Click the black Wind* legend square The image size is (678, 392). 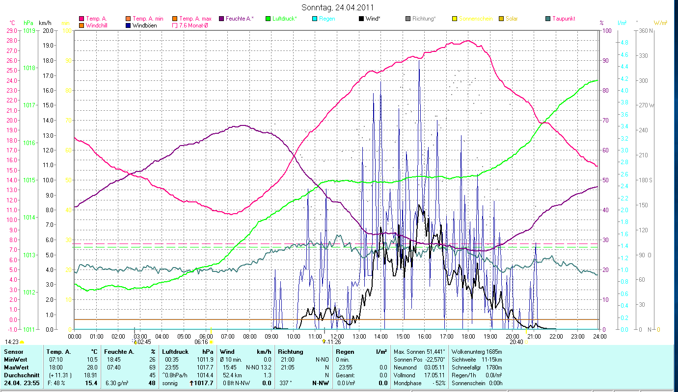(361, 19)
